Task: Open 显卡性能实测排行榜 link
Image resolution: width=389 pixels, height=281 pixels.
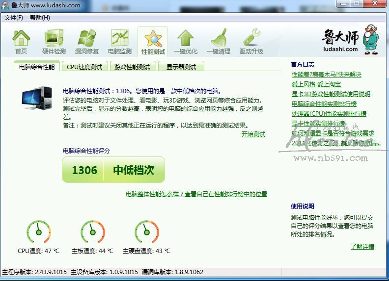Action: click(x=318, y=124)
